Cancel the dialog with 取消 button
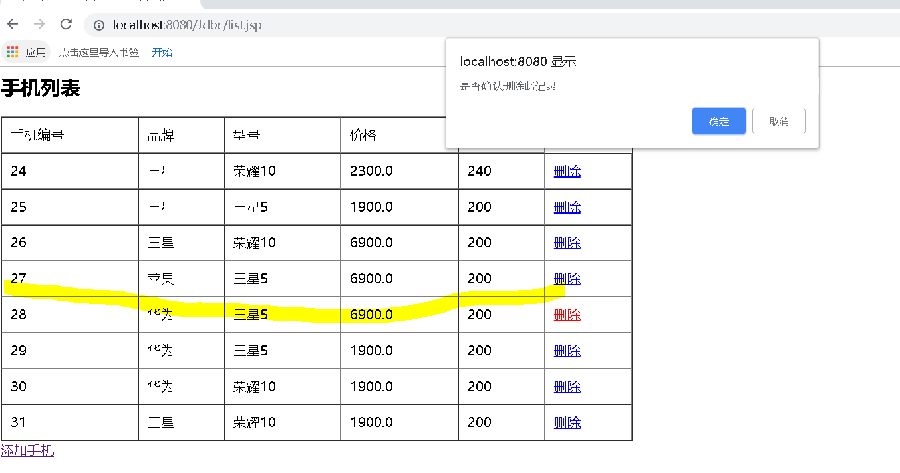 point(778,121)
